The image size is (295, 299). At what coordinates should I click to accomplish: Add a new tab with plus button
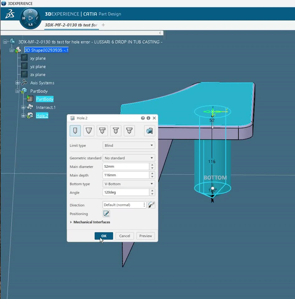[103, 25]
